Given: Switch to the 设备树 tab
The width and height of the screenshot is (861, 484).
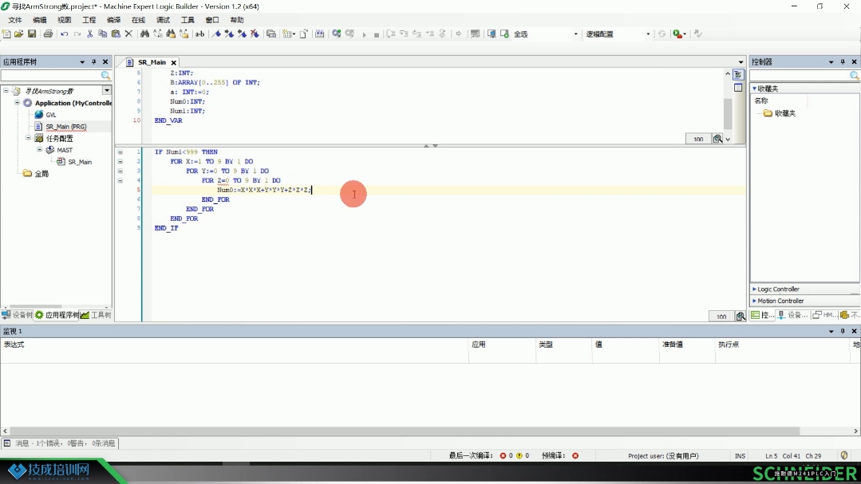Looking at the screenshot, I should click(x=17, y=315).
